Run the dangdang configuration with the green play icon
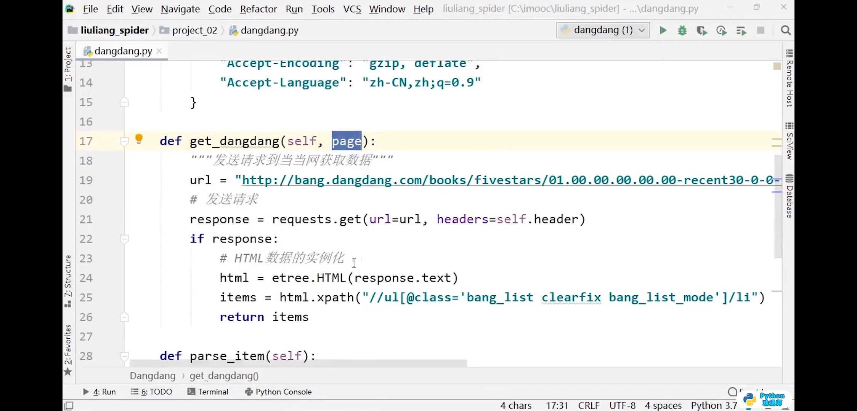857x411 pixels. (663, 30)
